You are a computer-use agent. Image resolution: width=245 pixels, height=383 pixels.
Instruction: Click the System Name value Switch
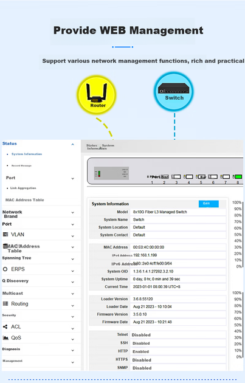tap(139, 219)
